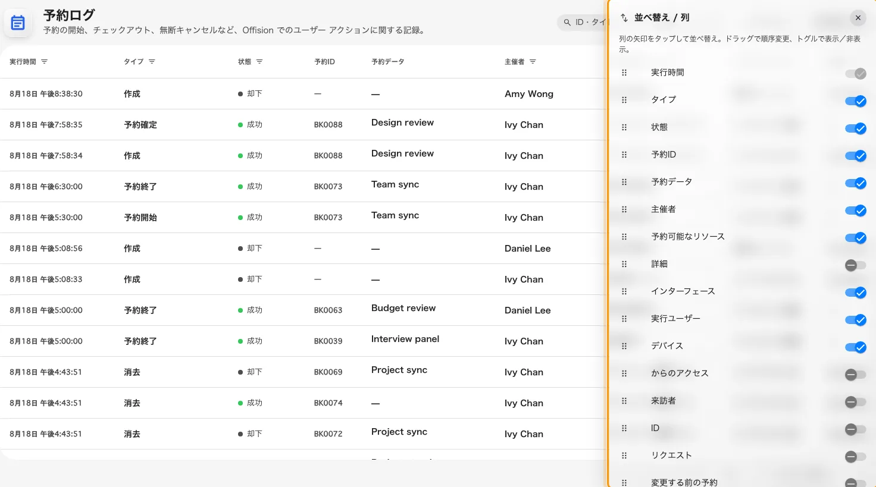Grab drag handle for からのアクセス row

pos(624,373)
